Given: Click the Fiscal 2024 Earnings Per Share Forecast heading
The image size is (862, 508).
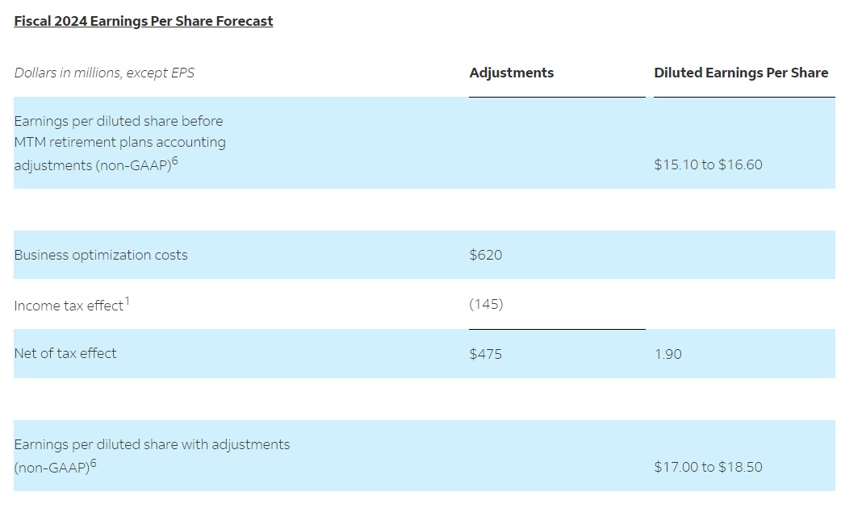Looking at the screenshot, I should coord(144,21).
